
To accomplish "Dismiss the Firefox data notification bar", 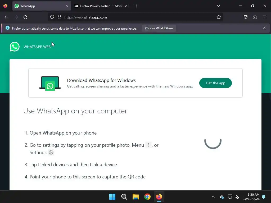I will [x=264, y=28].
